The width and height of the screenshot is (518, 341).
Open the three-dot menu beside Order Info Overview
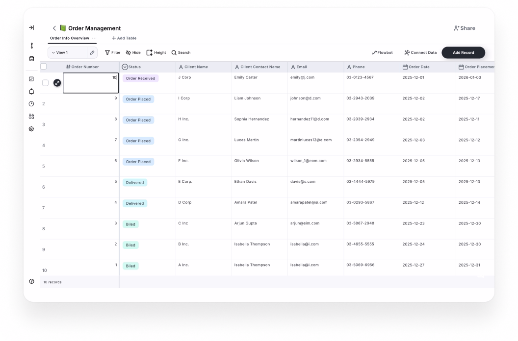click(94, 38)
